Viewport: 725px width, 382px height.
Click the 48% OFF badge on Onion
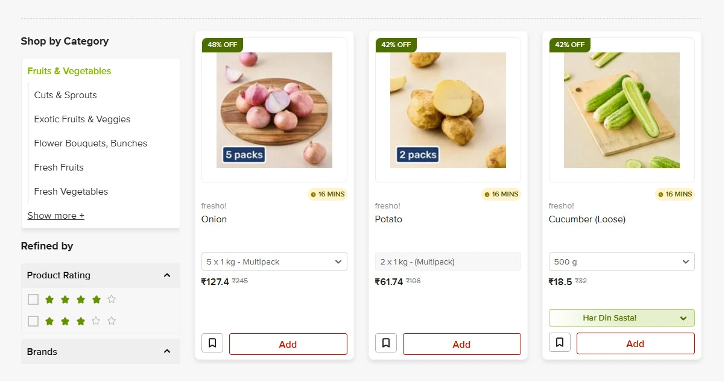(223, 45)
